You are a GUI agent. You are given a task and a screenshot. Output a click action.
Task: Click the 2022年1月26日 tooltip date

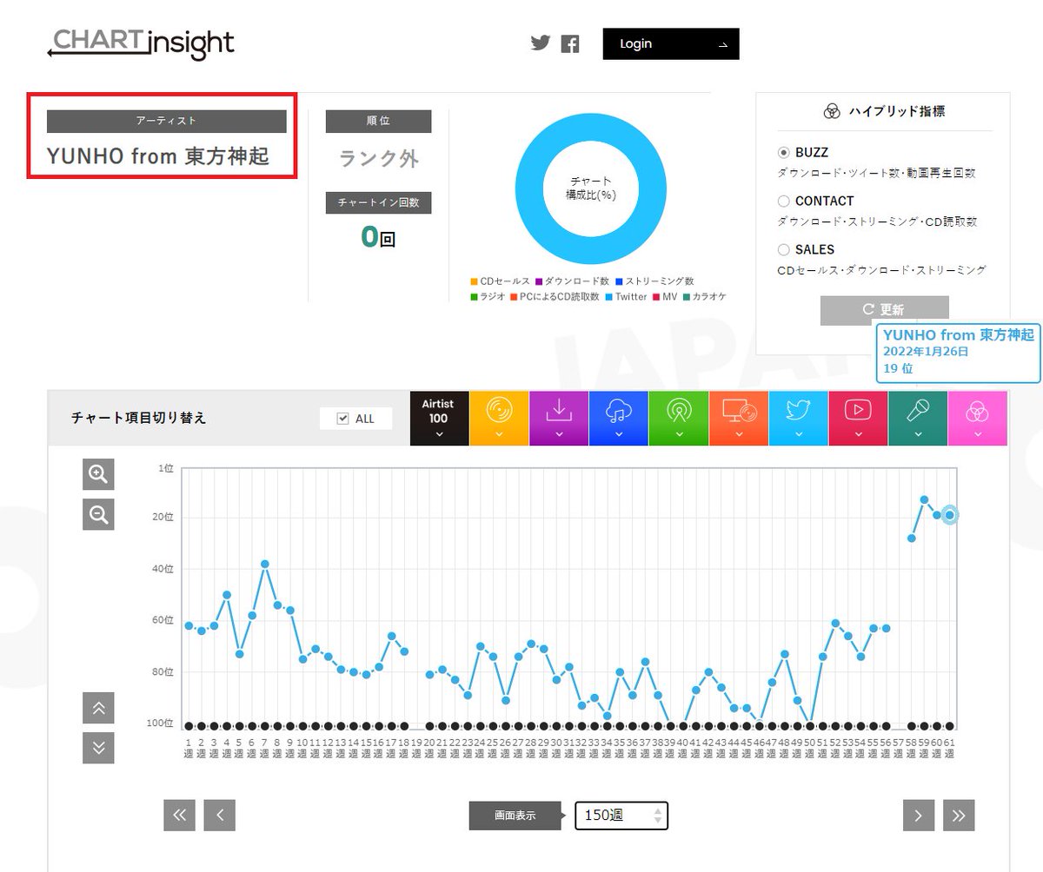926,352
